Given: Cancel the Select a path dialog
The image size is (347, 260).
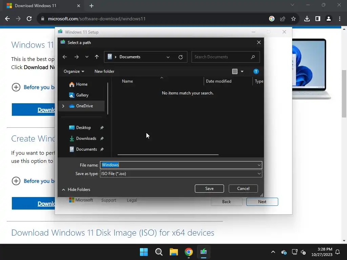Looking at the screenshot, I should click(243, 189).
